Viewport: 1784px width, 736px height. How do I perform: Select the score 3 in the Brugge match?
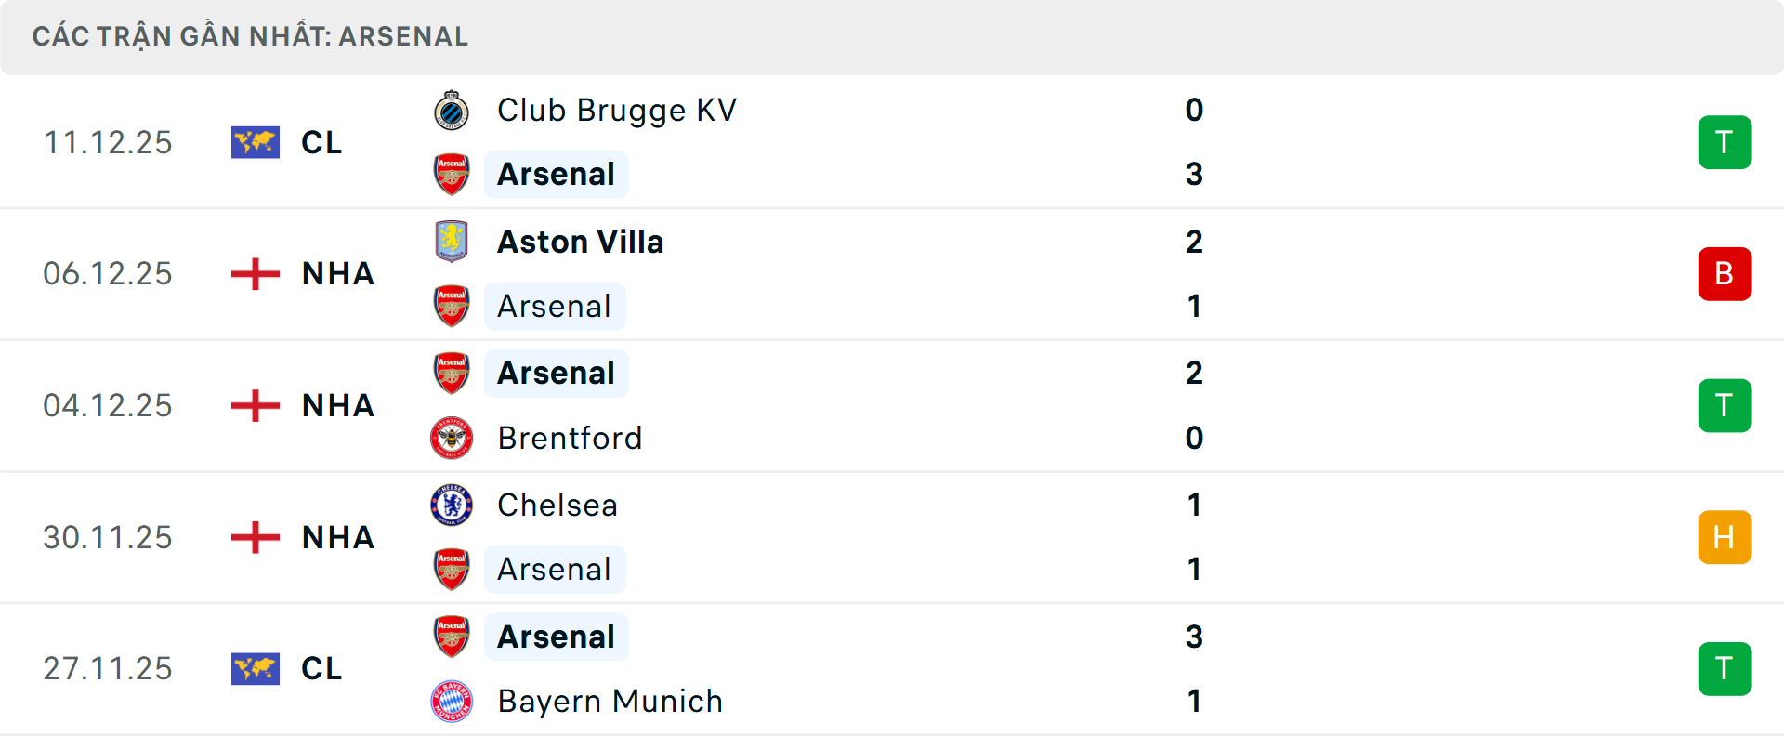[x=1195, y=174]
